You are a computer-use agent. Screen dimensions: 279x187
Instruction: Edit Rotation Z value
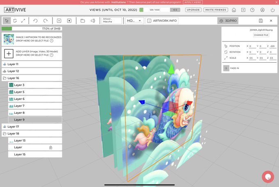(x=273, y=52)
